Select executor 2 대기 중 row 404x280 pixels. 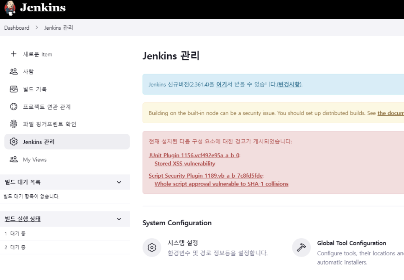point(65,247)
